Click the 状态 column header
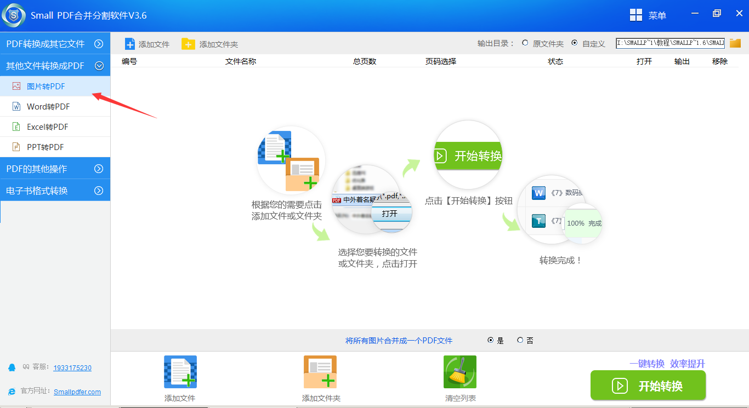The height and width of the screenshot is (408, 749). [555, 61]
